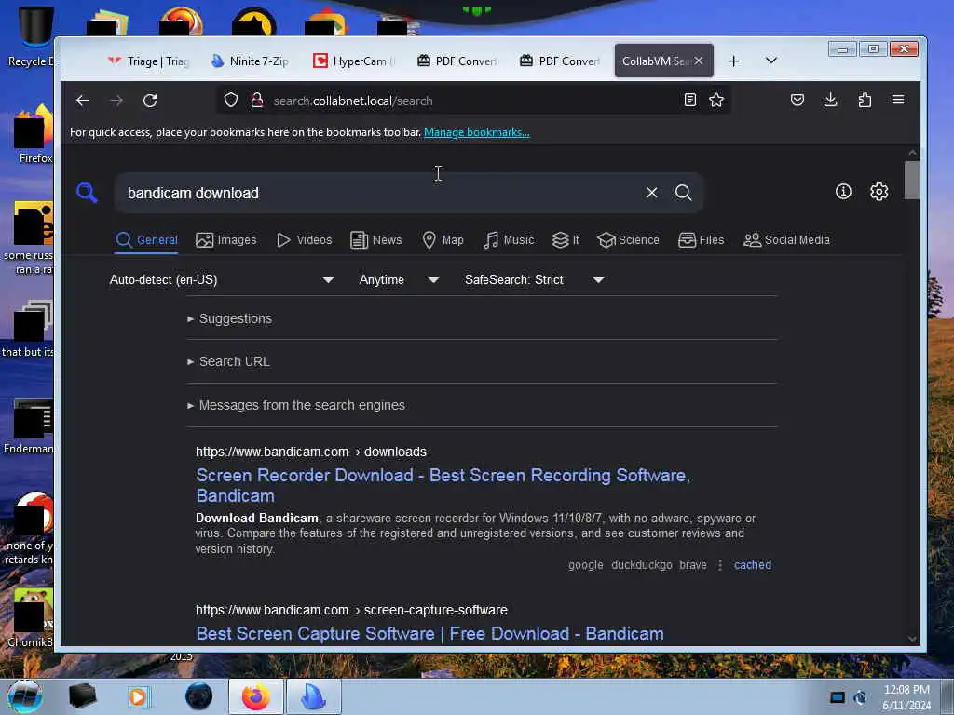Open Best Screen Capture Software result link
The height and width of the screenshot is (715, 954).
click(429, 633)
